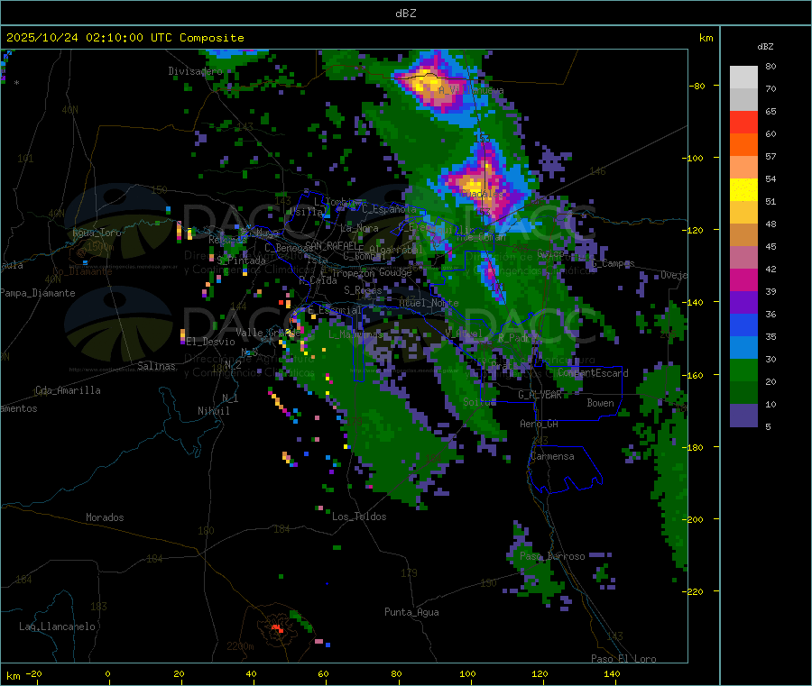Select the dark green 10–20 dBZ legend swatch

743,393
